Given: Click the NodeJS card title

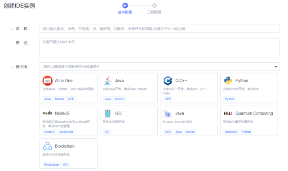Looking at the screenshot, I should coord(62,113).
